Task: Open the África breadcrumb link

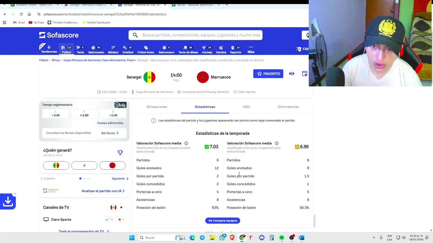Action: click(x=55, y=60)
